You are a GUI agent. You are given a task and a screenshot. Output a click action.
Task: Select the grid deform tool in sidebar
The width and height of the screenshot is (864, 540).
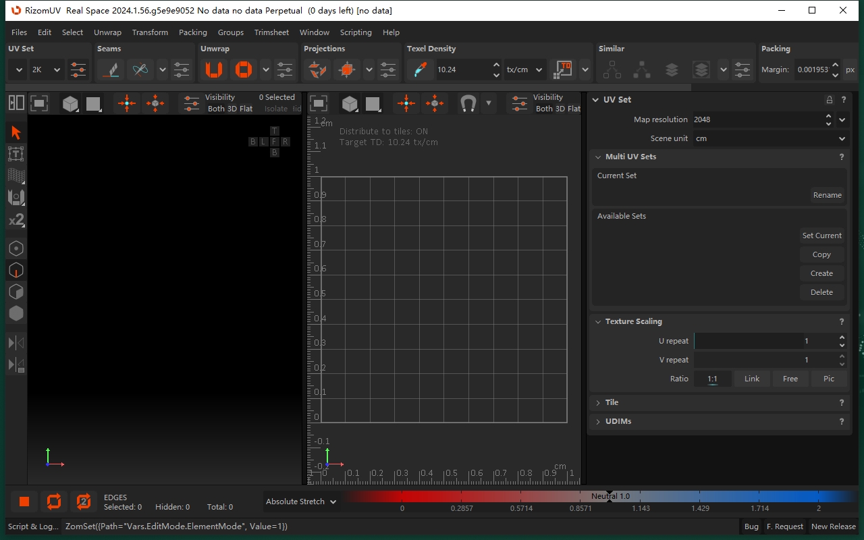16,175
